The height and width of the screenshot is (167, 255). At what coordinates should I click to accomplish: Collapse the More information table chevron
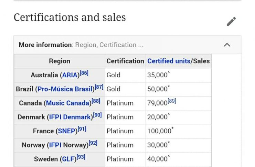click(227, 45)
